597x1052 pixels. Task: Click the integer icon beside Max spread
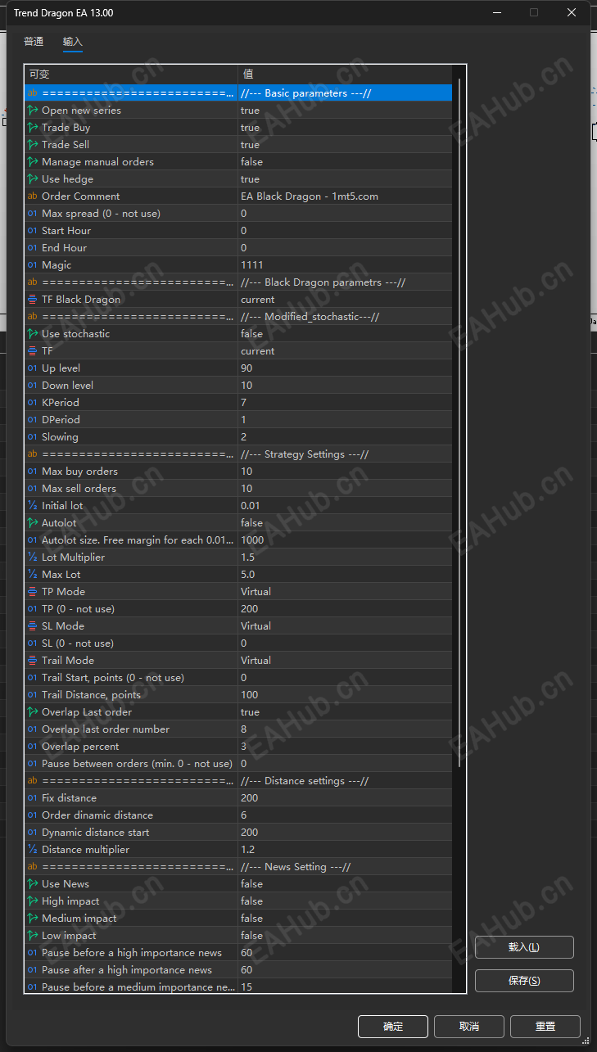(x=33, y=214)
